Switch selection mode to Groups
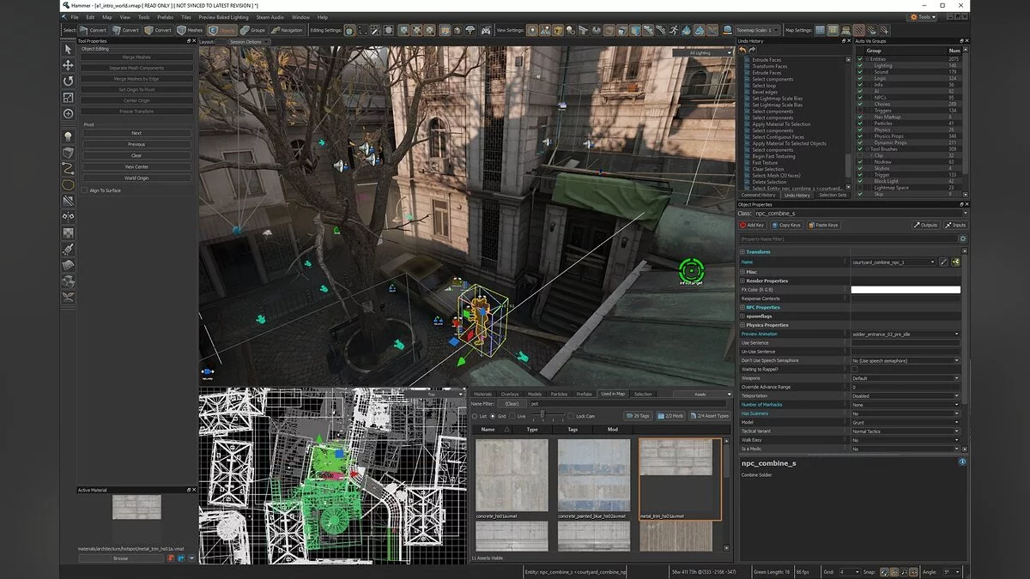Screen dimensions: 1030x579 point(251,30)
